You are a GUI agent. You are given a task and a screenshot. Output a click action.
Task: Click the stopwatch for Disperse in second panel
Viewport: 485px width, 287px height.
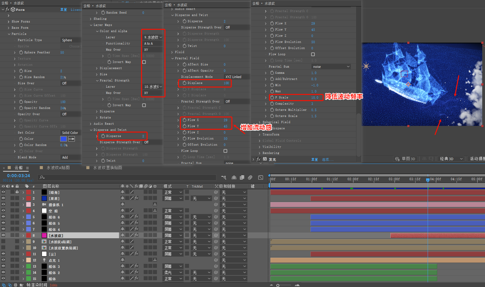(103, 136)
